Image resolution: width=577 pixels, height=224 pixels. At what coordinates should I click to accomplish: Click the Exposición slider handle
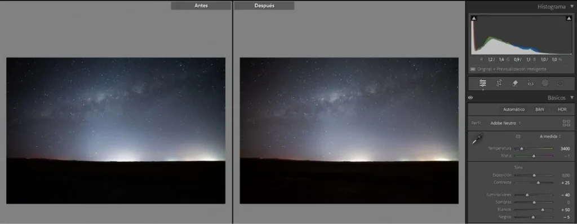pos(534,175)
